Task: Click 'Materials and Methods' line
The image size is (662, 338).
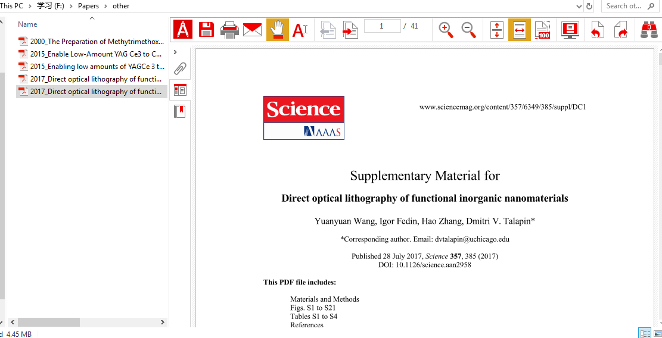Action: (x=325, y=299)
